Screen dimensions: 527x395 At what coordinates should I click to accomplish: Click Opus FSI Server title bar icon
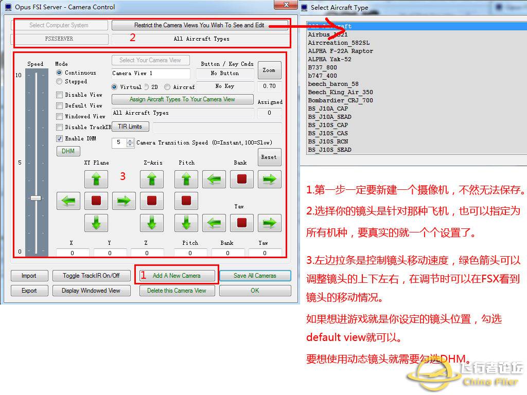[x=8, y=7]
